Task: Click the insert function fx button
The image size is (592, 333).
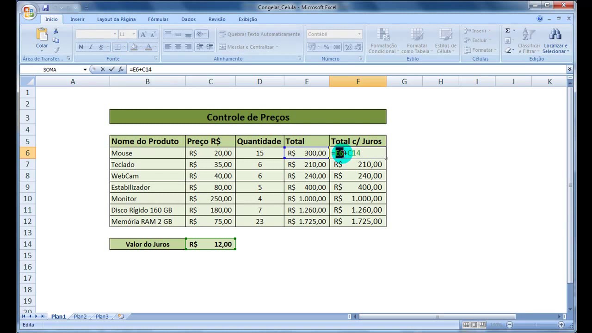Action: point(121,69)
